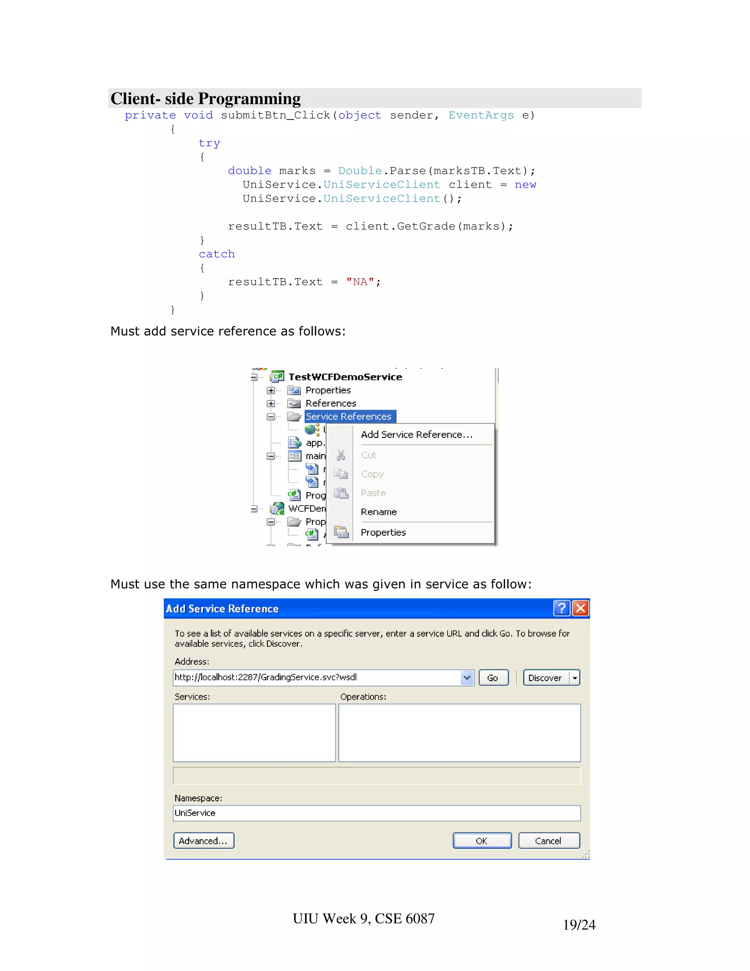Click the Address URL input field

317,678
